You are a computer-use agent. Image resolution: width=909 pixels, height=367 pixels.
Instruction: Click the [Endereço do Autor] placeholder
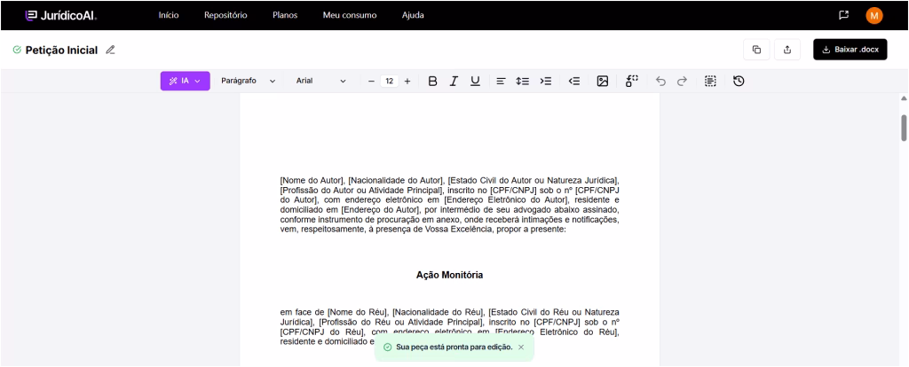(380, 209)
